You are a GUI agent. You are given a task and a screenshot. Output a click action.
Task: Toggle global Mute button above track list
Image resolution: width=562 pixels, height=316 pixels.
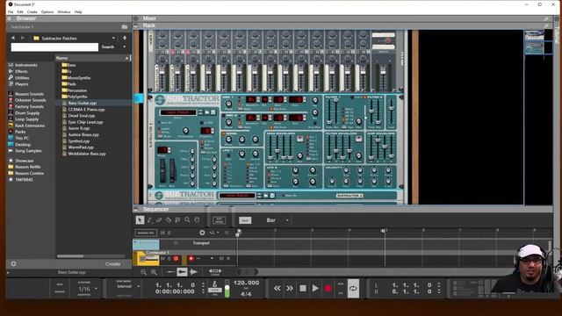tap(162, 233)
